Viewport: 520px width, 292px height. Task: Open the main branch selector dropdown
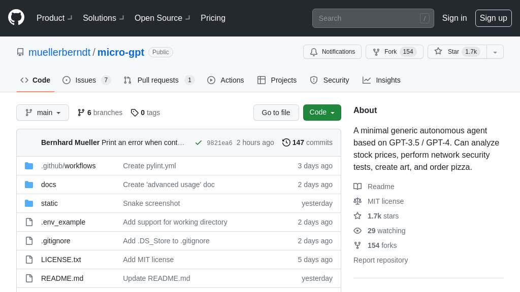[43, 113]
